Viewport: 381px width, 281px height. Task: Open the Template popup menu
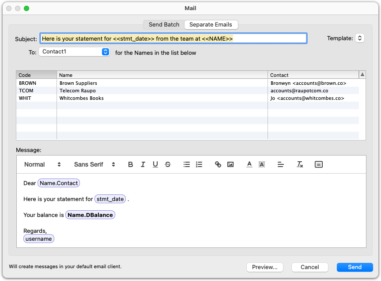[360, 38]
